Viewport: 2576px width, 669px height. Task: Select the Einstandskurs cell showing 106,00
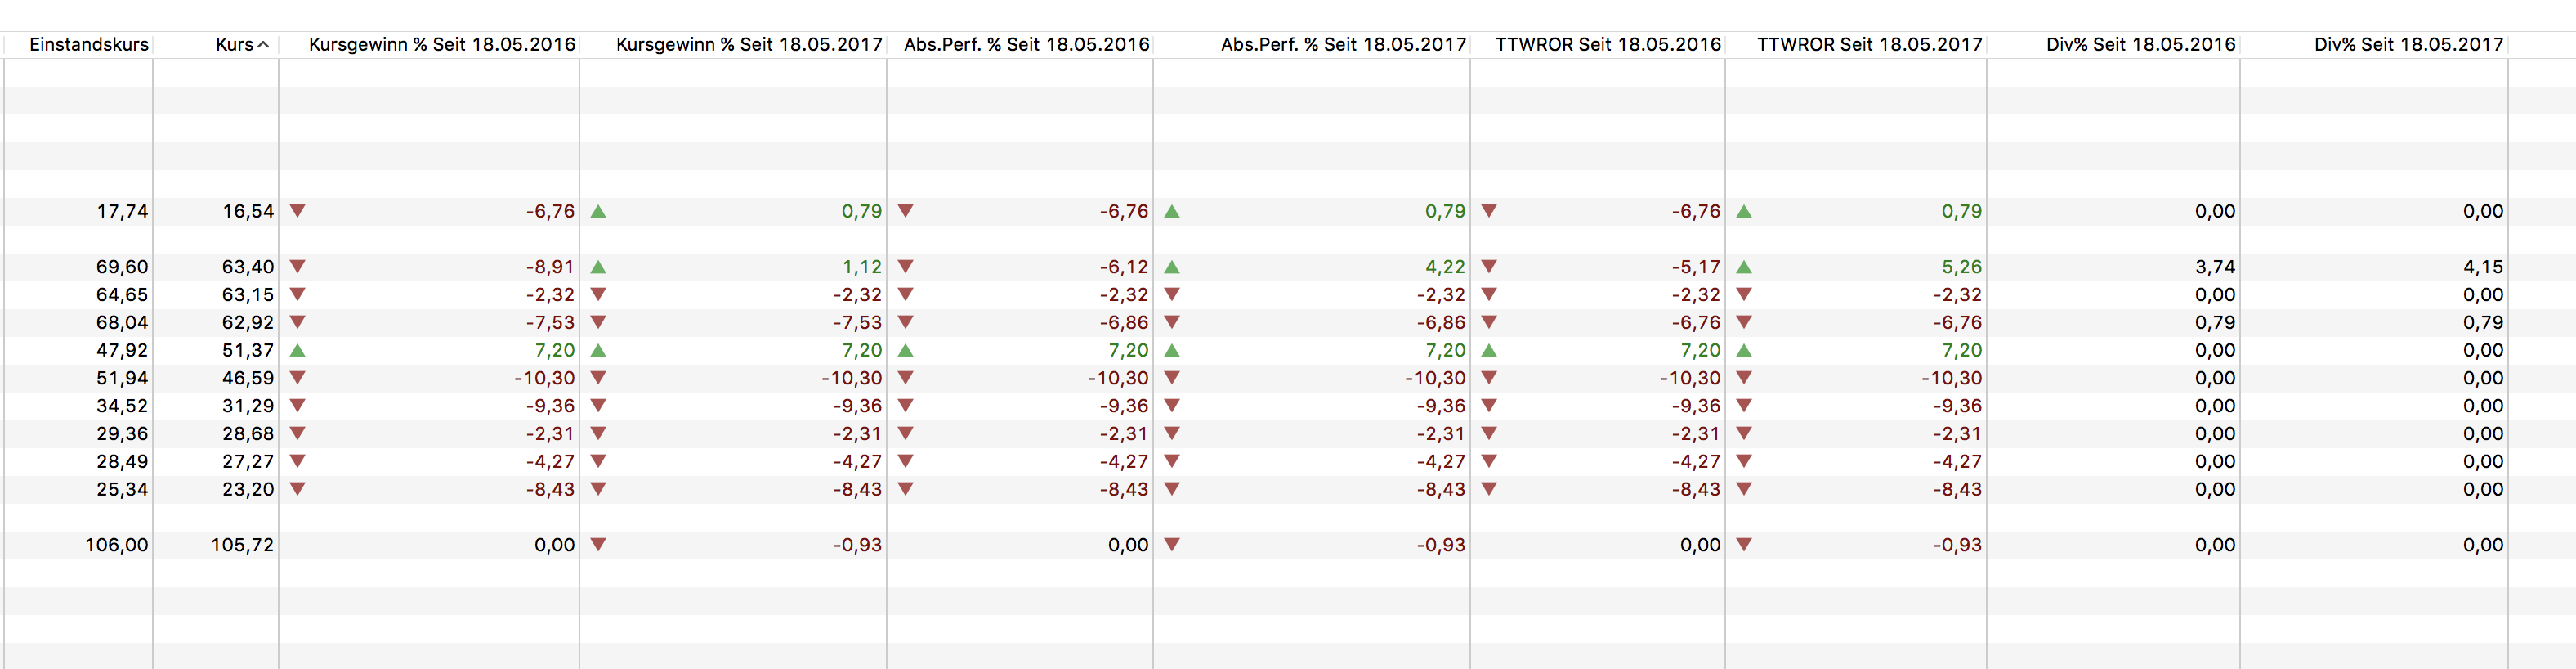[x=116, y=545]
